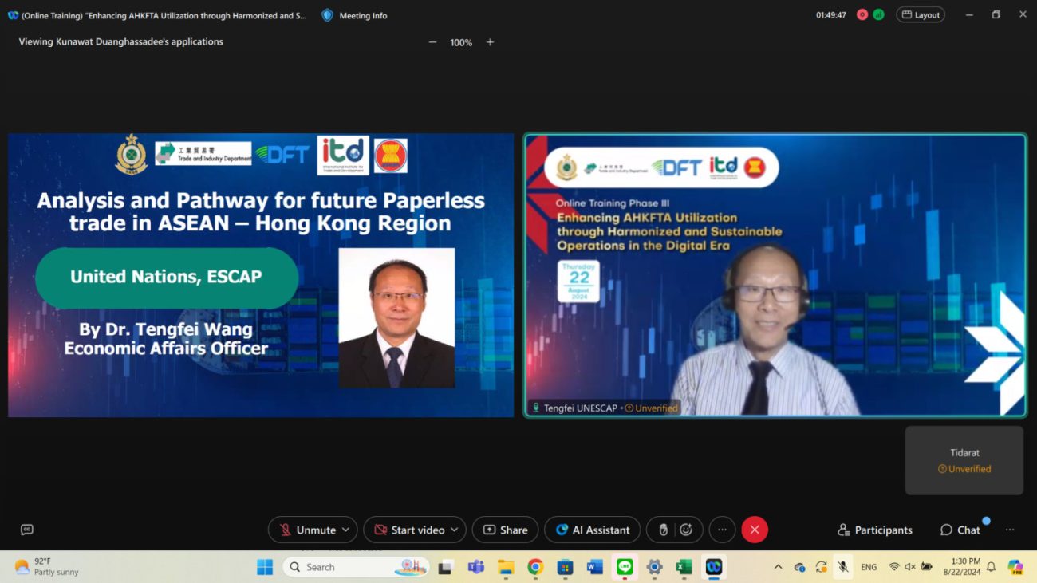The height and width of the screenshot is (583, 1037).
Task: Switch input language via ENG indicator
Action: [x=869, y=567]
